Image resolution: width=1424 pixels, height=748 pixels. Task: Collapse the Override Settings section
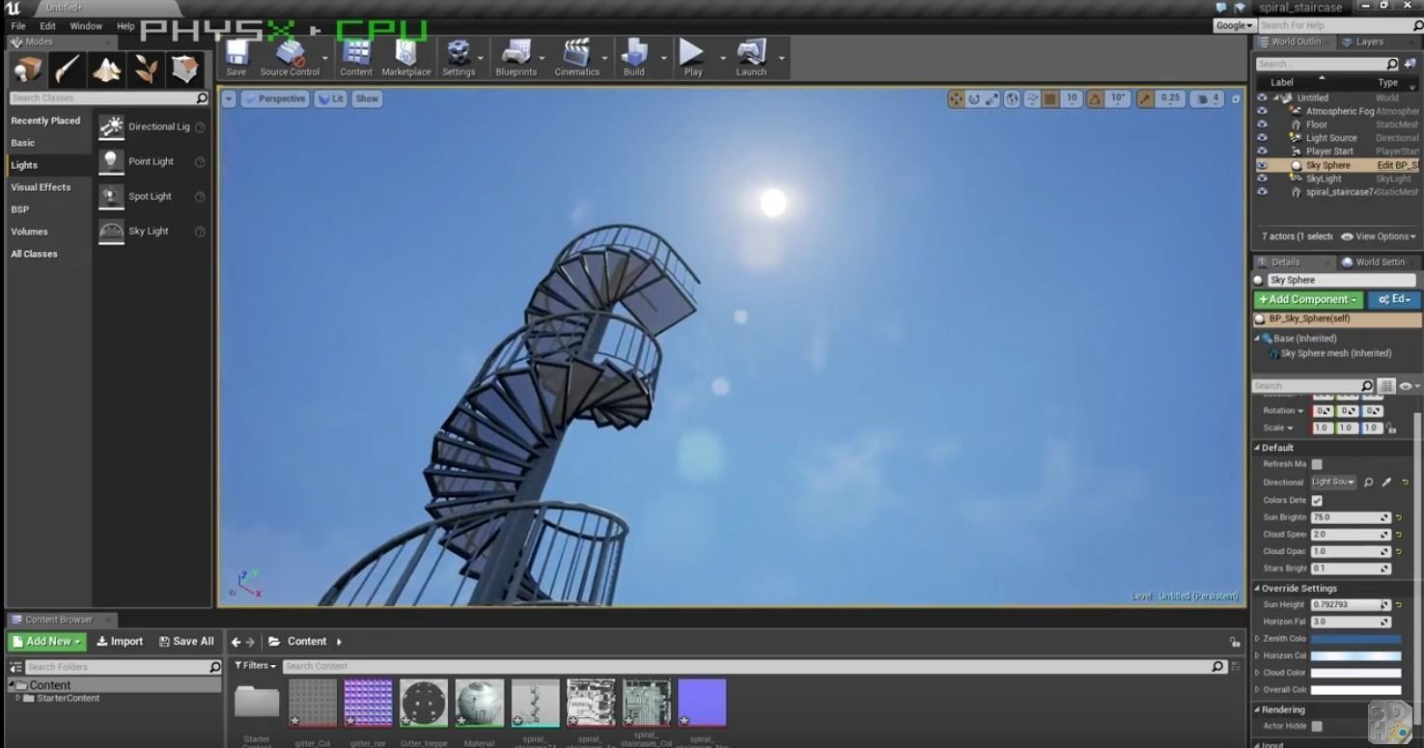(x=1257, y=588)
